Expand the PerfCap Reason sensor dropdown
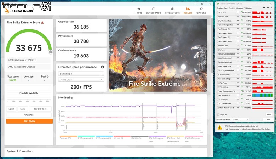Viewport: 276px width, 159px height. pos(238,95)
